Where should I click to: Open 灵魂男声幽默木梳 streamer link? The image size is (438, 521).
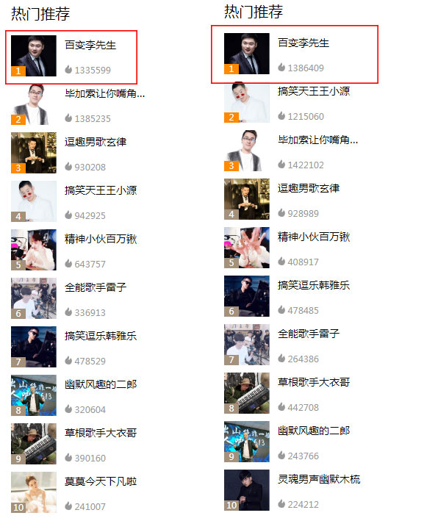coord(319,479)
